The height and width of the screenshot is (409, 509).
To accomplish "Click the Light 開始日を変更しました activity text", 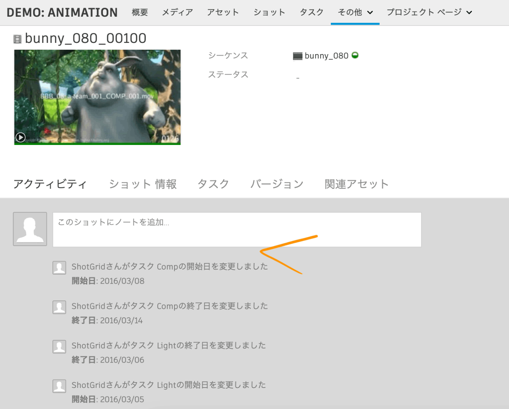I will point(169,385).
